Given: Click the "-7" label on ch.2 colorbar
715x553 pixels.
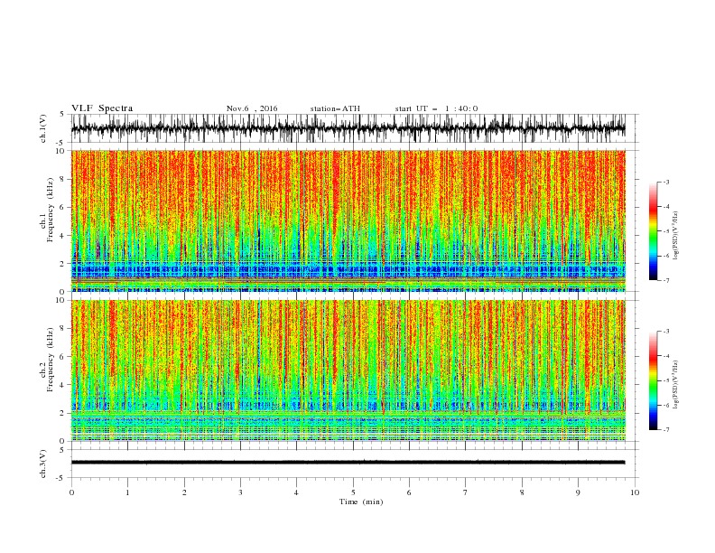Looking at the screenshot, I should coord(665,430).
